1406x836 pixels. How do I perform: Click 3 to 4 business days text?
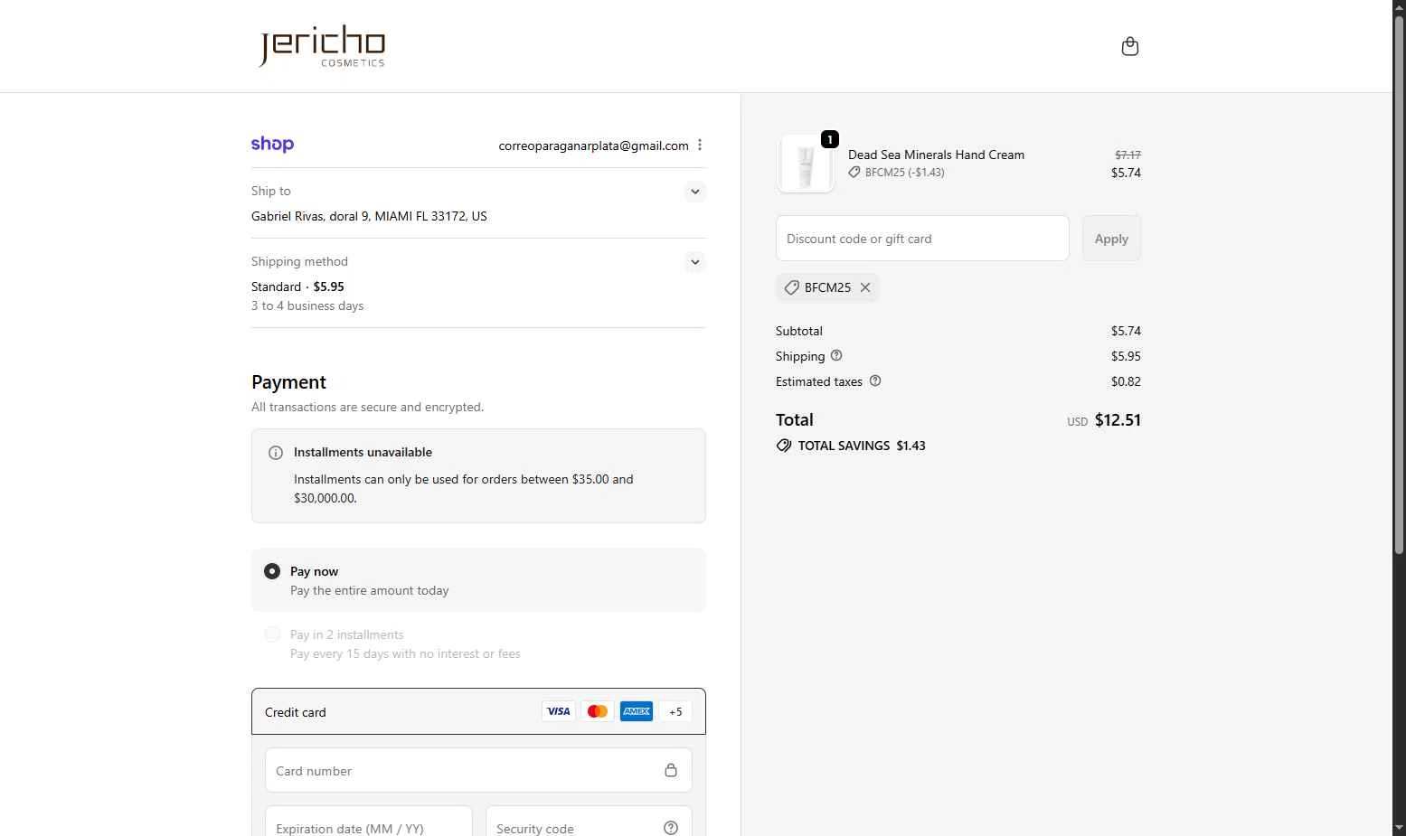point(307,305)
